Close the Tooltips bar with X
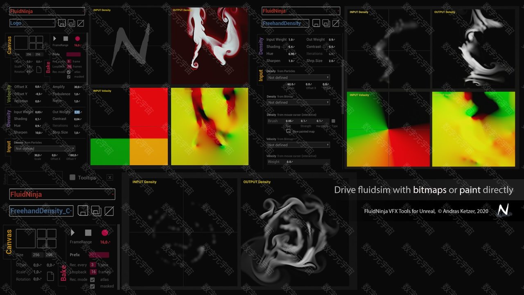Screen dimensions: 524x295 pos(110,177)
